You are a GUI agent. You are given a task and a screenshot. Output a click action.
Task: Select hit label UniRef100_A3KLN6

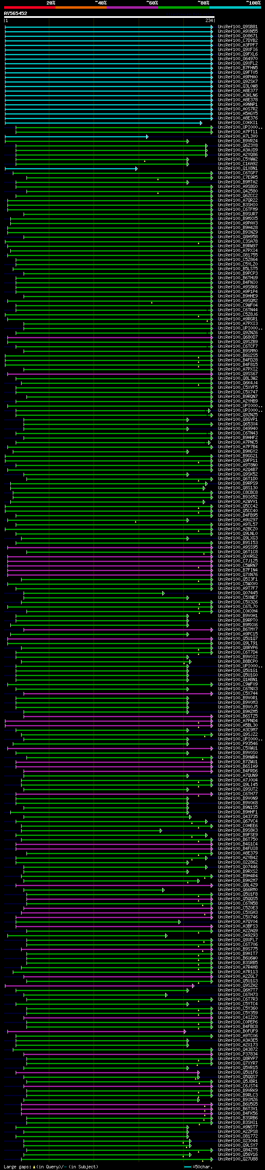tap(238, 95)
